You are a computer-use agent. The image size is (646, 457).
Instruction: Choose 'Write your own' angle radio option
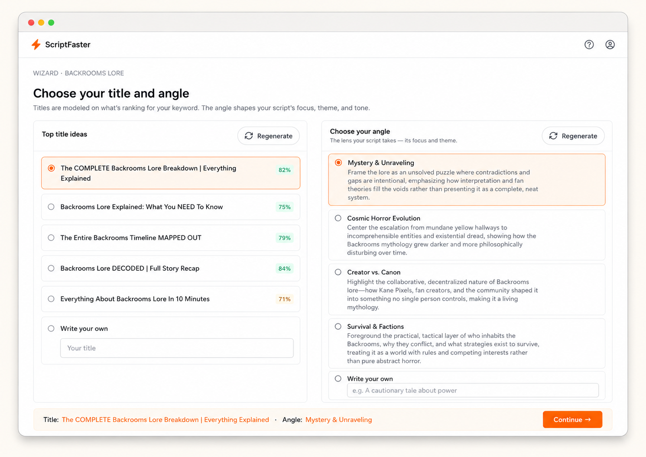(338, 379)
